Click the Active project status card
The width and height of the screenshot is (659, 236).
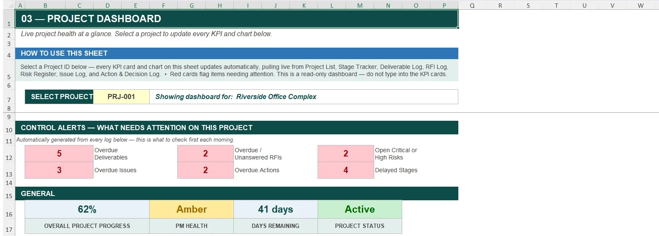pyautogui.click(x=360, y=209)
